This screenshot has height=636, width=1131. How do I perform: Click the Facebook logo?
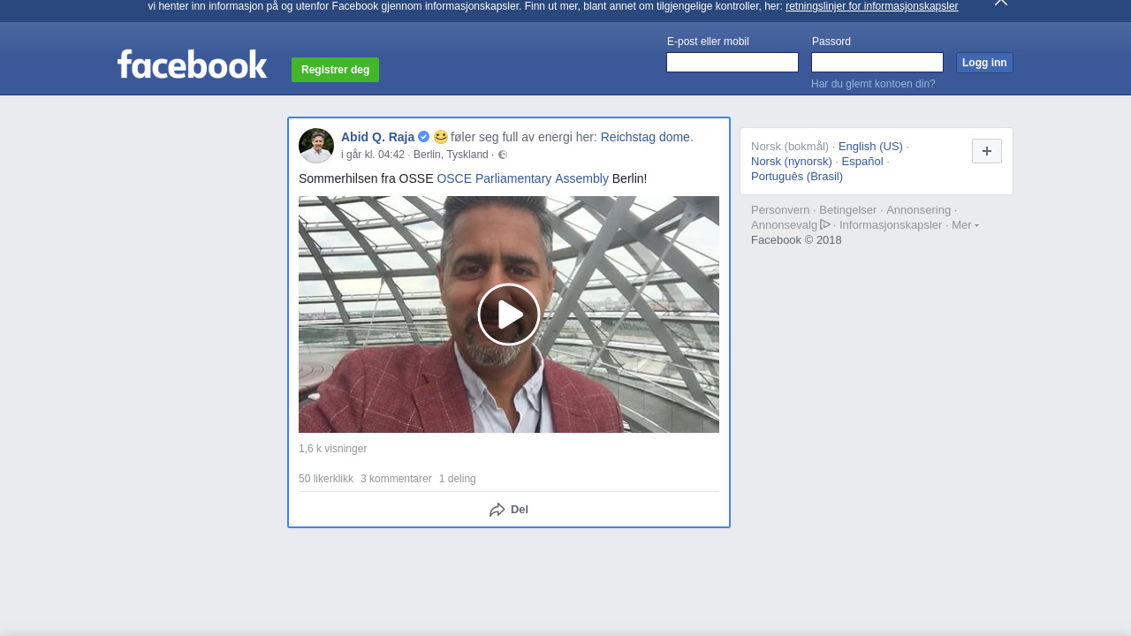click(x=192, y=64)
